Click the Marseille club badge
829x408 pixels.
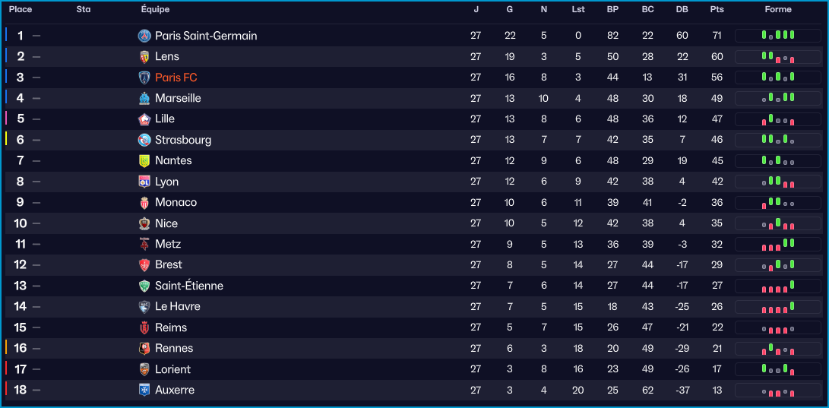pyautogui.click(x=144, y=98)
